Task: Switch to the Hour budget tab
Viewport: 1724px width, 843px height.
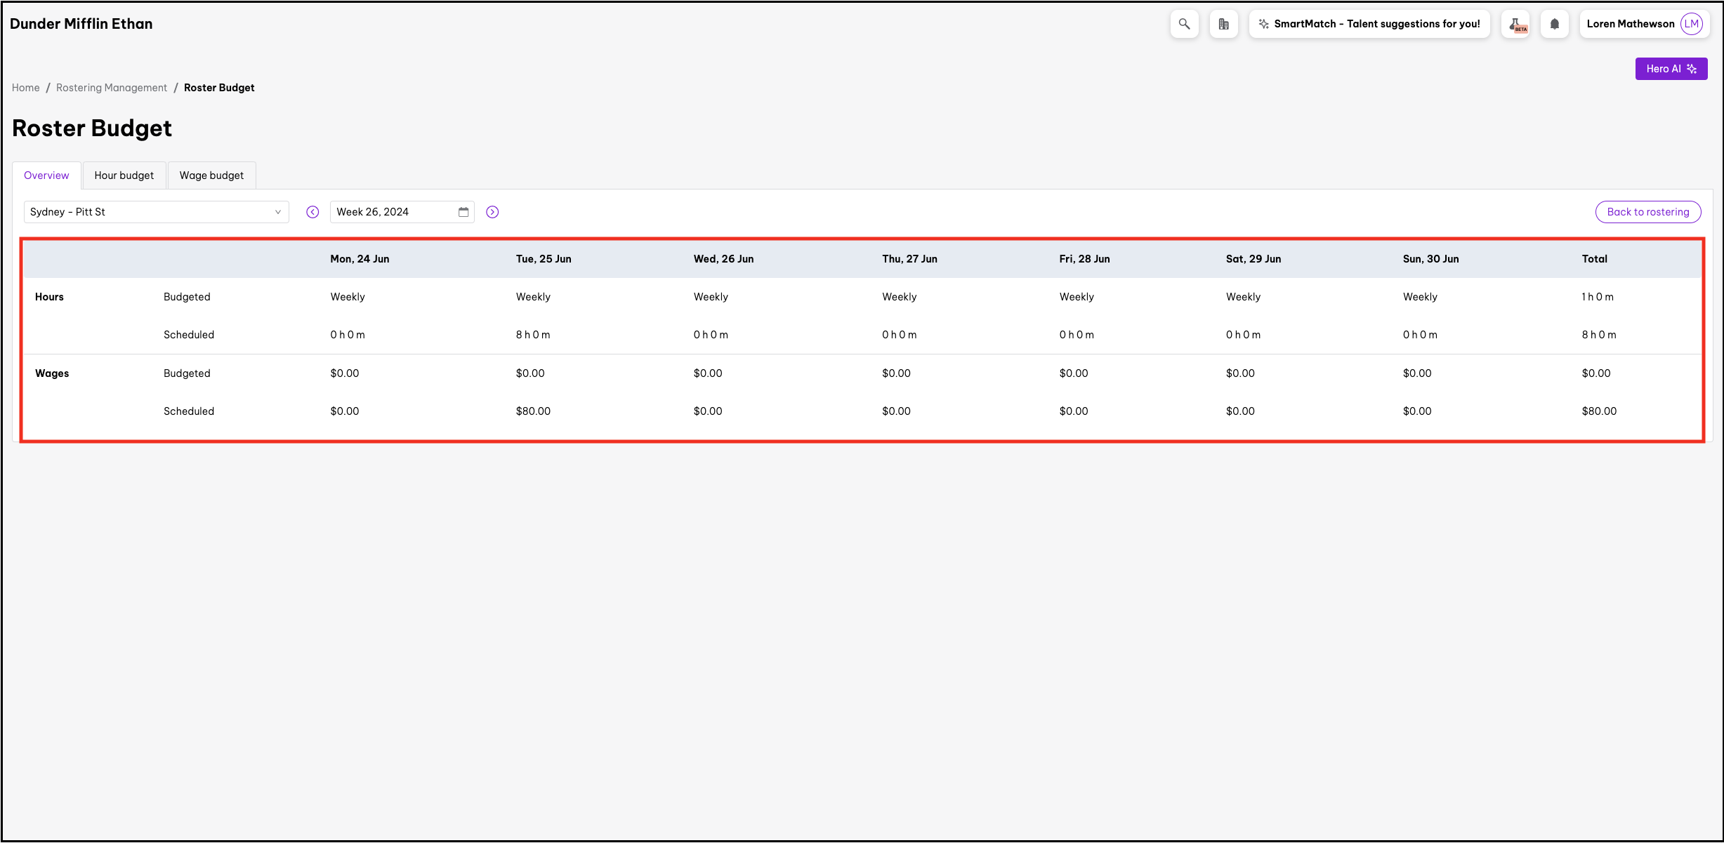Action: coord(124,175)
